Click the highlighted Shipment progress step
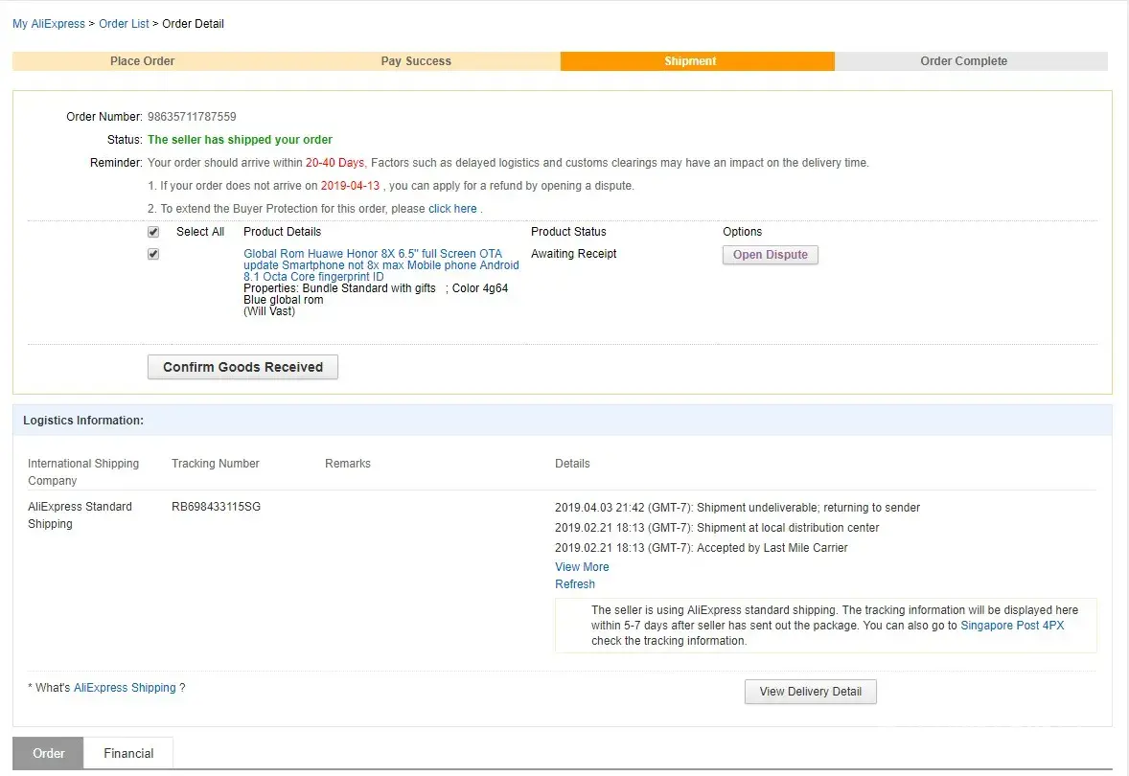The width and height of the screenshot is (1129, 776). point(690,61)
